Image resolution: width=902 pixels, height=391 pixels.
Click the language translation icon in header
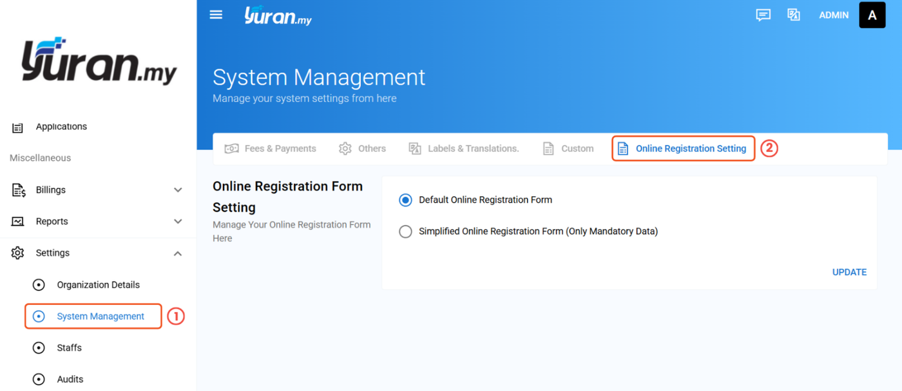[794, 15]
